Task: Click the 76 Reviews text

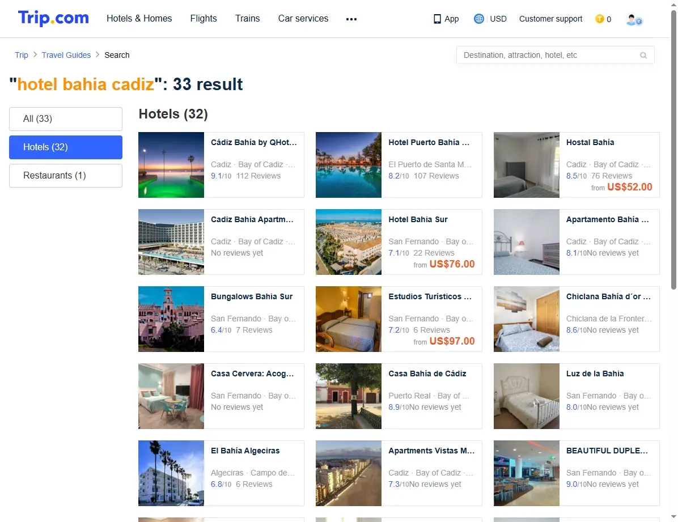Action: tap(612, 176)
